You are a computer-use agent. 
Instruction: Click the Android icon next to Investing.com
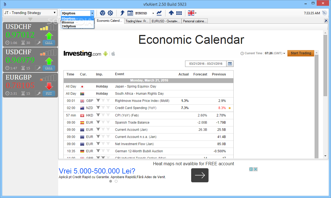105,54
